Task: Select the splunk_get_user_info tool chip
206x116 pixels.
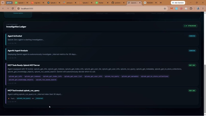Action: pos(93,76)
